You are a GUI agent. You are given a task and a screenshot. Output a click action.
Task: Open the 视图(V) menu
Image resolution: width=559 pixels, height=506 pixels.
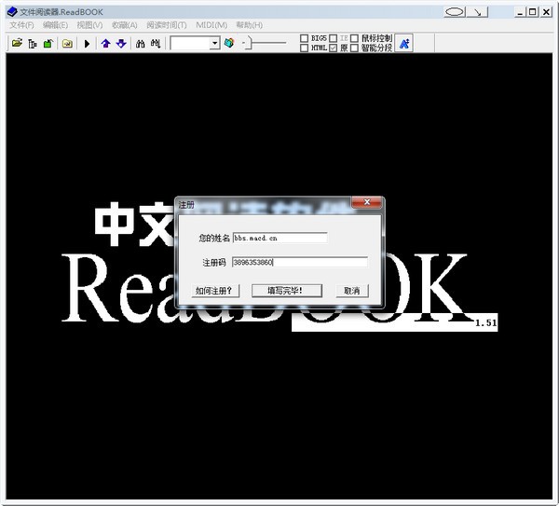tap(89, 25)
